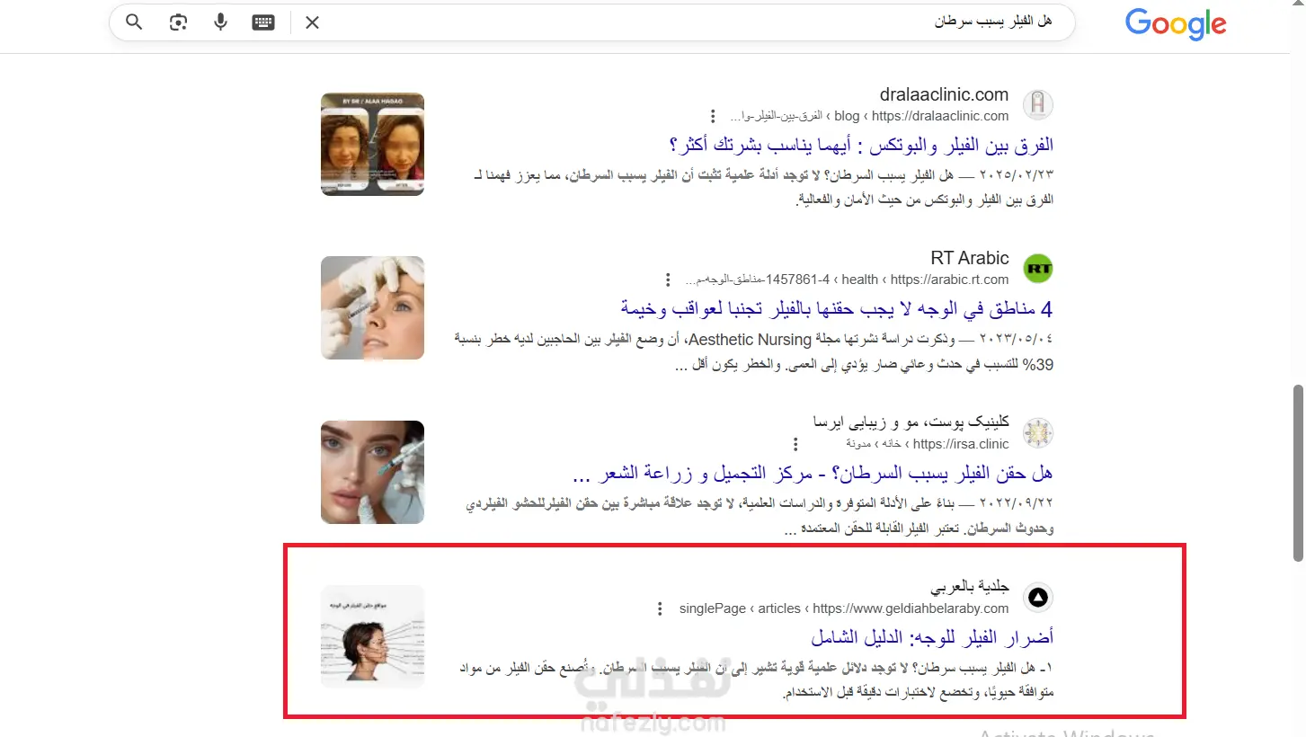
Task: Open search by image (Lens) icon
Action: pyautogui.click(x=178, y=22)
